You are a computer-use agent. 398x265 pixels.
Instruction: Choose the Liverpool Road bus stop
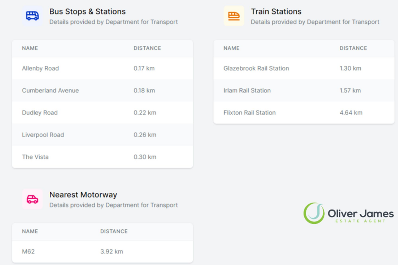102,135
